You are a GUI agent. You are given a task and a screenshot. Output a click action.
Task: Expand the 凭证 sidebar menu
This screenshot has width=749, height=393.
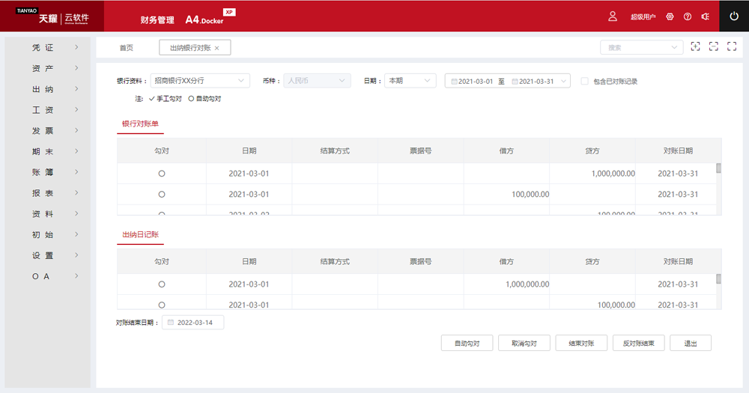(x=46, y=48)
